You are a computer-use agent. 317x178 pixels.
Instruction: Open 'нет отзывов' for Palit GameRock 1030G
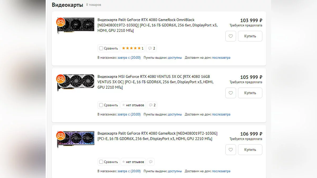click(x=133, y=162)
